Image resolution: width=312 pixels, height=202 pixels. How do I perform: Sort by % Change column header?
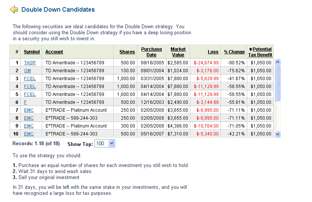point(234,52)
